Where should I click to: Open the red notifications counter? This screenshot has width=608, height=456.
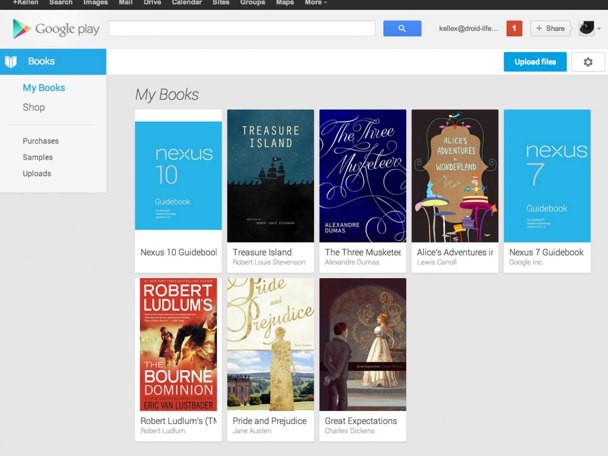click(514, 28)
